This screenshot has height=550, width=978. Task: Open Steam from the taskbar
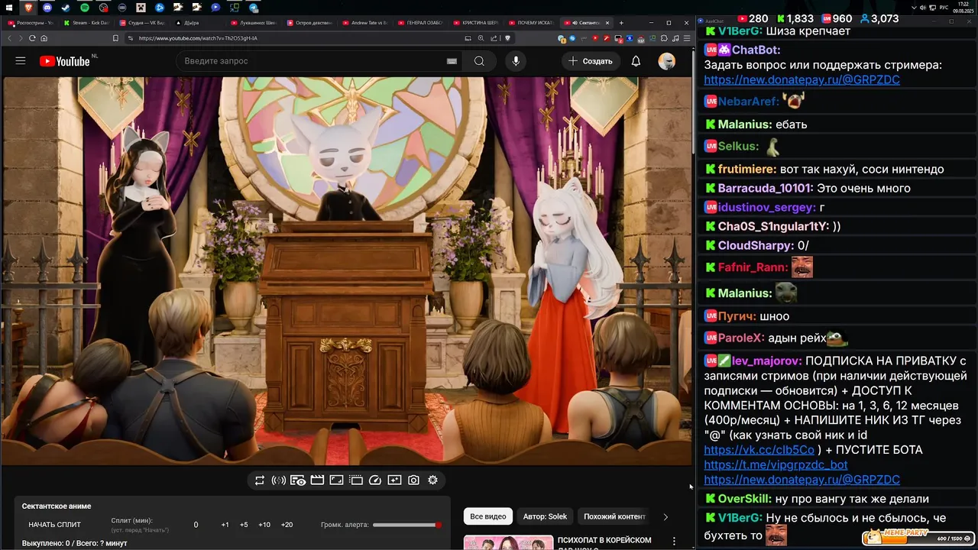click(x=66, y=8)
